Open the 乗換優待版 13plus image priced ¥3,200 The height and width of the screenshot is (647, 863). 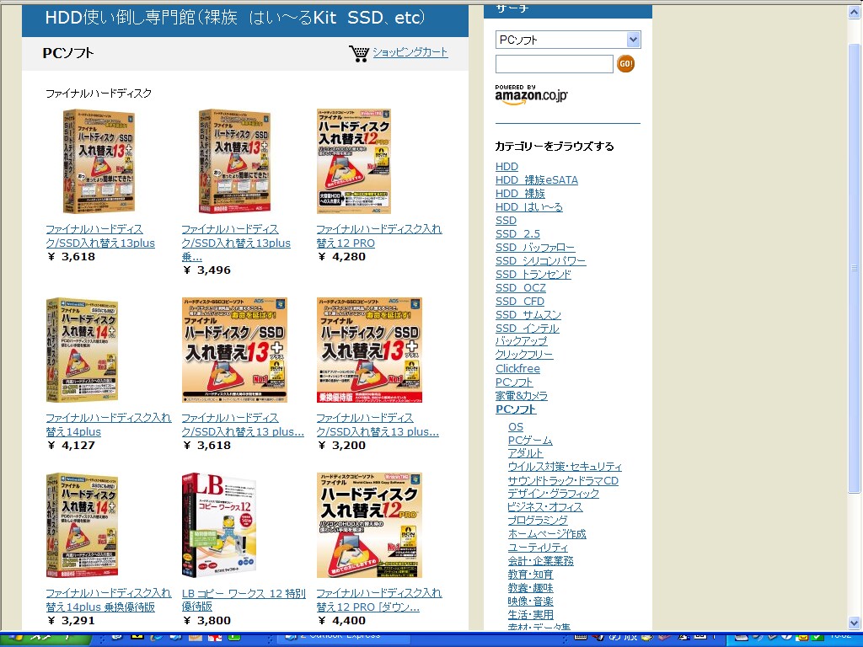pyautogui.click(x=369, y=350)
